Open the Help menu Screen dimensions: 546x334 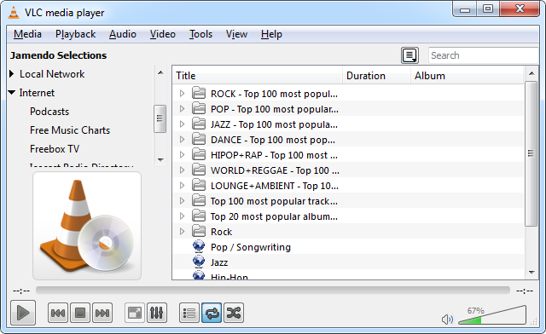tap(271, 34)
